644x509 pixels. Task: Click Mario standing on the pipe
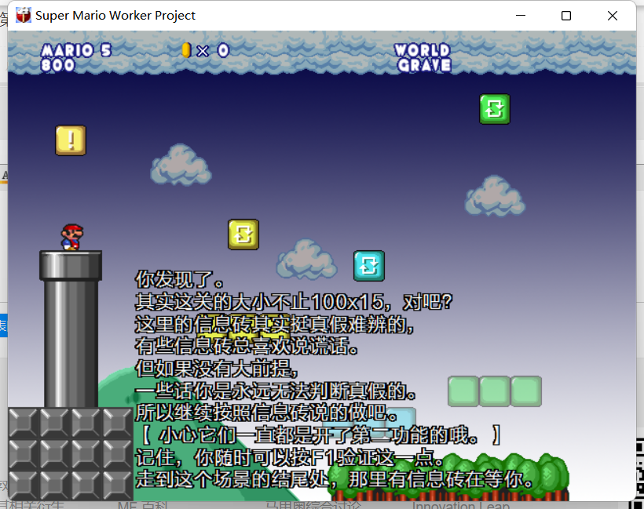(x=72, y=237)
